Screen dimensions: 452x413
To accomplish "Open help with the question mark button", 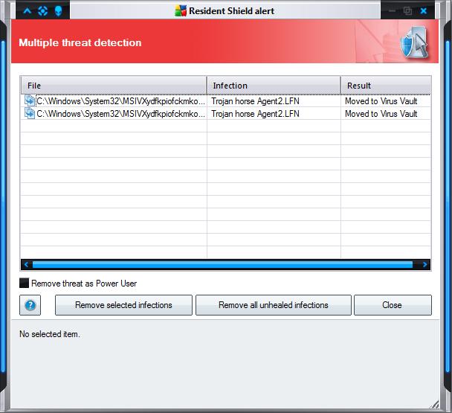I will (30, 305).
